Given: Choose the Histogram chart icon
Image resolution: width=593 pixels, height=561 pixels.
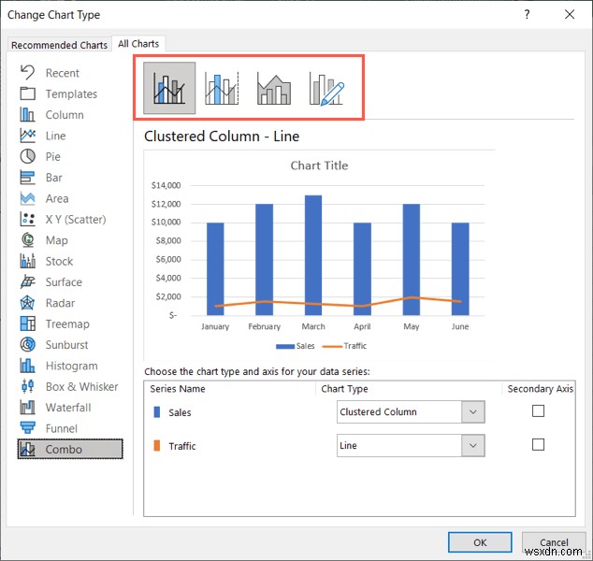Looking at the screenshot, I should (x=28, y=366).
